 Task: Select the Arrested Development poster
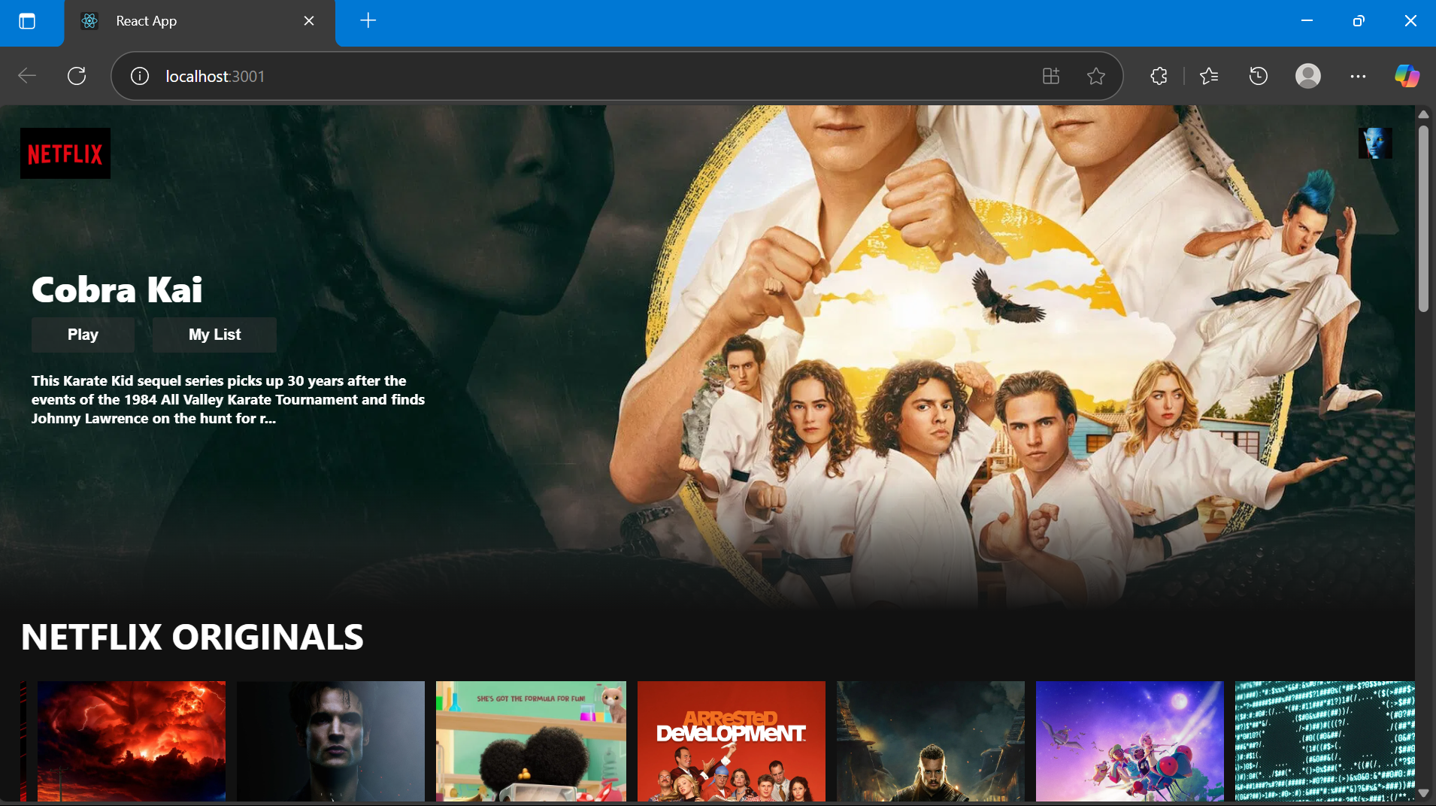click(731, 741)
